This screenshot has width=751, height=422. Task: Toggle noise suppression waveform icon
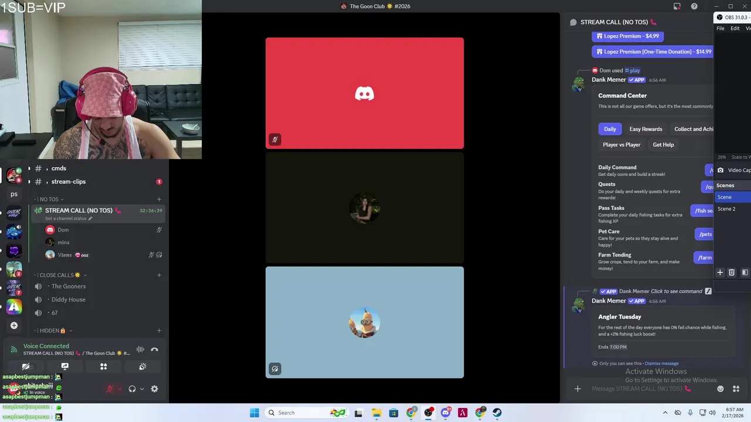[x=140, y=350]
